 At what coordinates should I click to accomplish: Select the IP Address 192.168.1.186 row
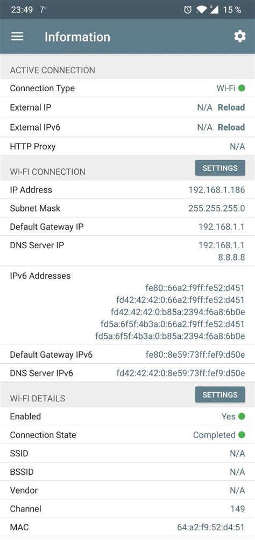(127, 190)
